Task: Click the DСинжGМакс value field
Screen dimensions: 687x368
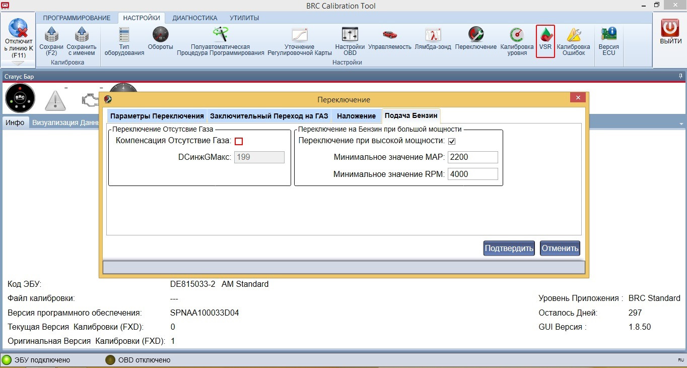Action: tap(259, 157)
